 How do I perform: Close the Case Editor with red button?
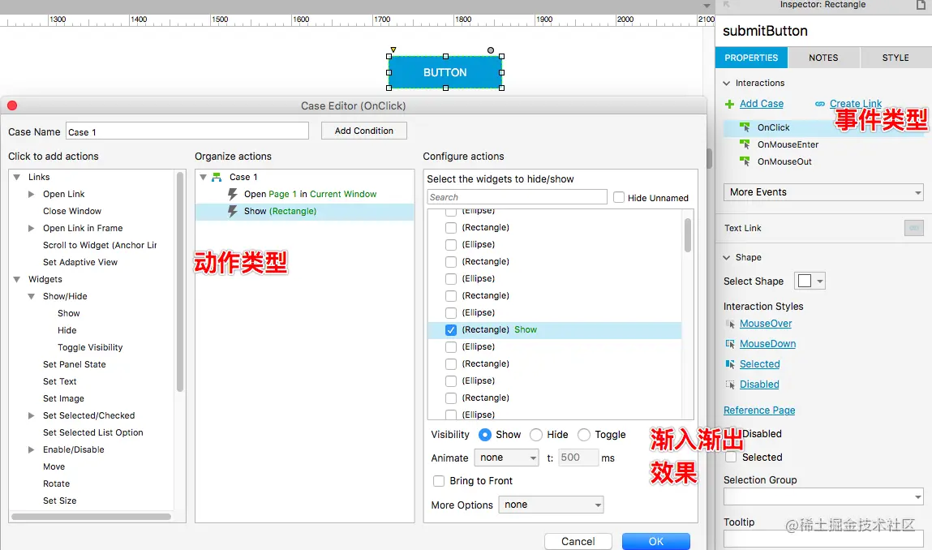click(x=12, y=105)
